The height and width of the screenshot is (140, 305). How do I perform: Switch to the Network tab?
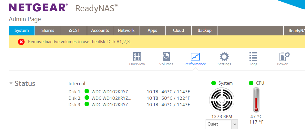pos(126,31)
